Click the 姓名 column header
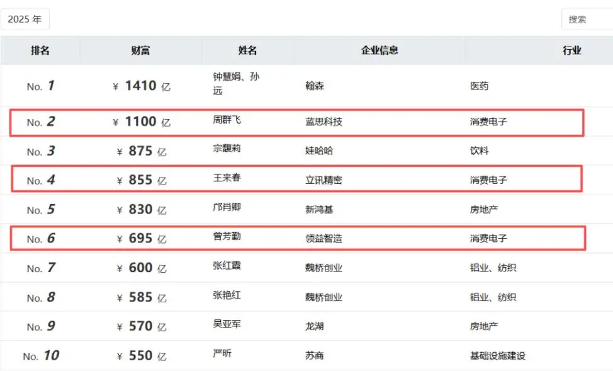 pos(247,50)
